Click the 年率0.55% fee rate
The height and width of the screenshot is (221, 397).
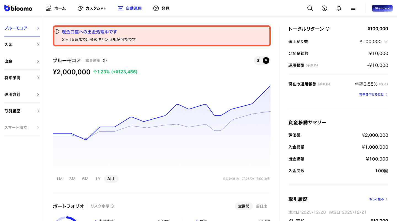click(x=366, y=84)
